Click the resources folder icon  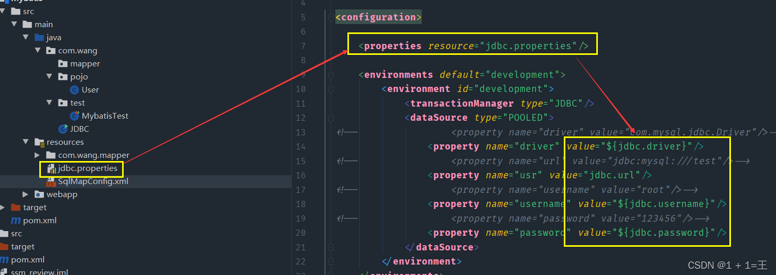[39, 142]
